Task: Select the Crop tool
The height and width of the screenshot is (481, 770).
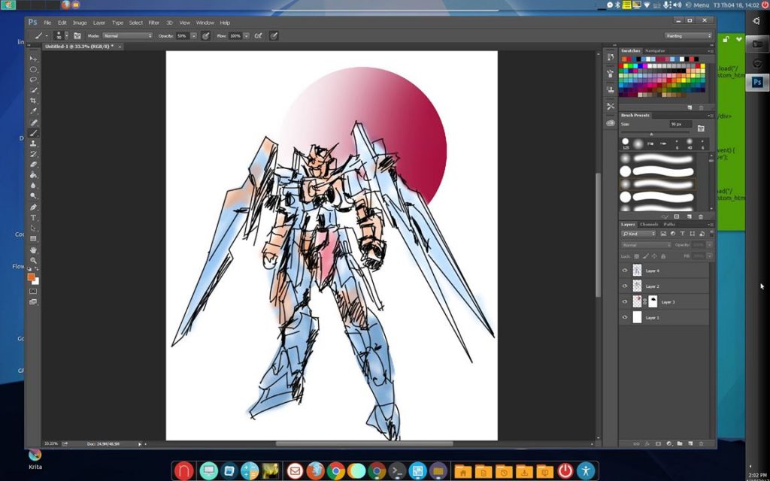Action: [x=33, y=101]
